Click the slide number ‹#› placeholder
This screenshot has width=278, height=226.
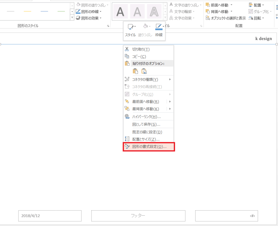click(x=227, y=216)
